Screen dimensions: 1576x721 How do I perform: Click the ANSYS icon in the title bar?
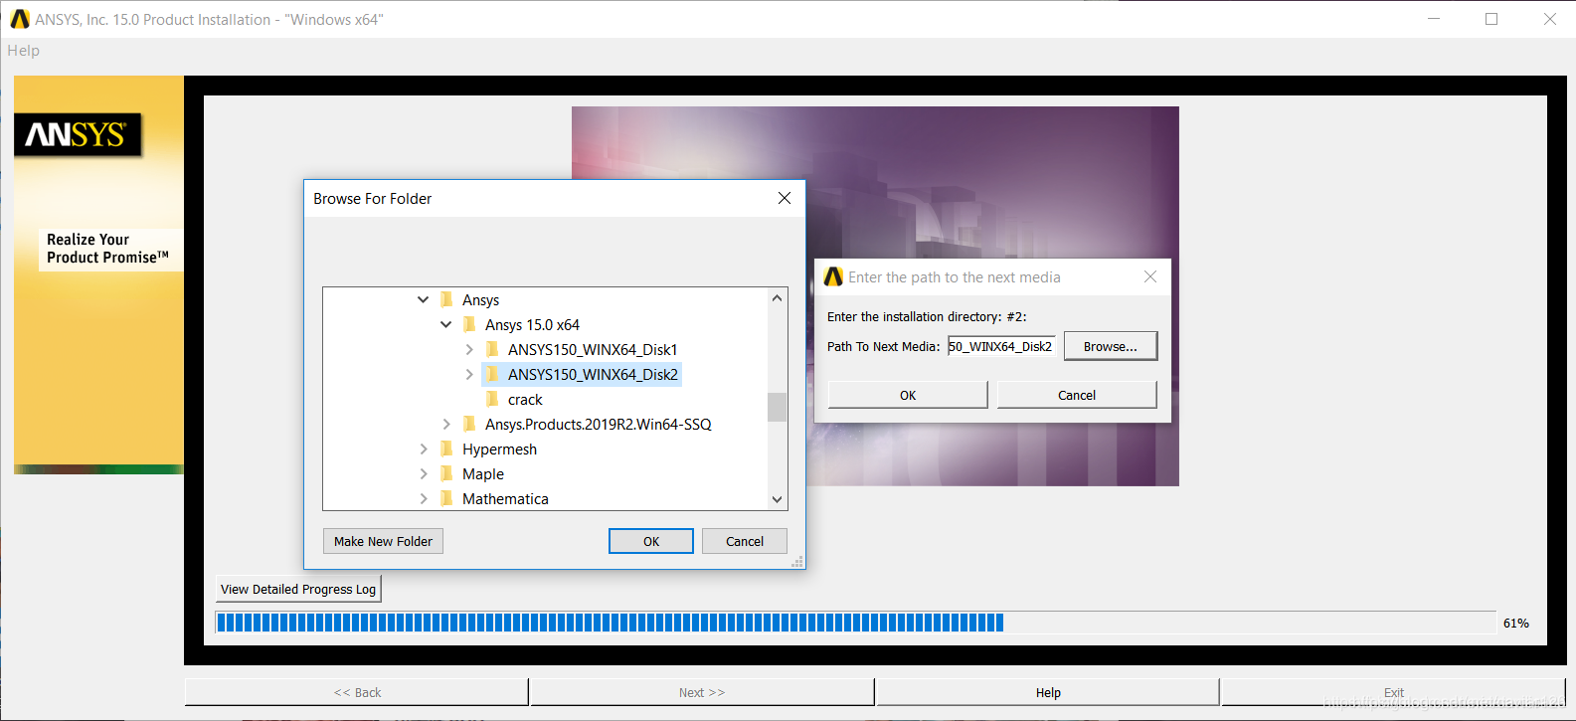(x=20, y=19)
